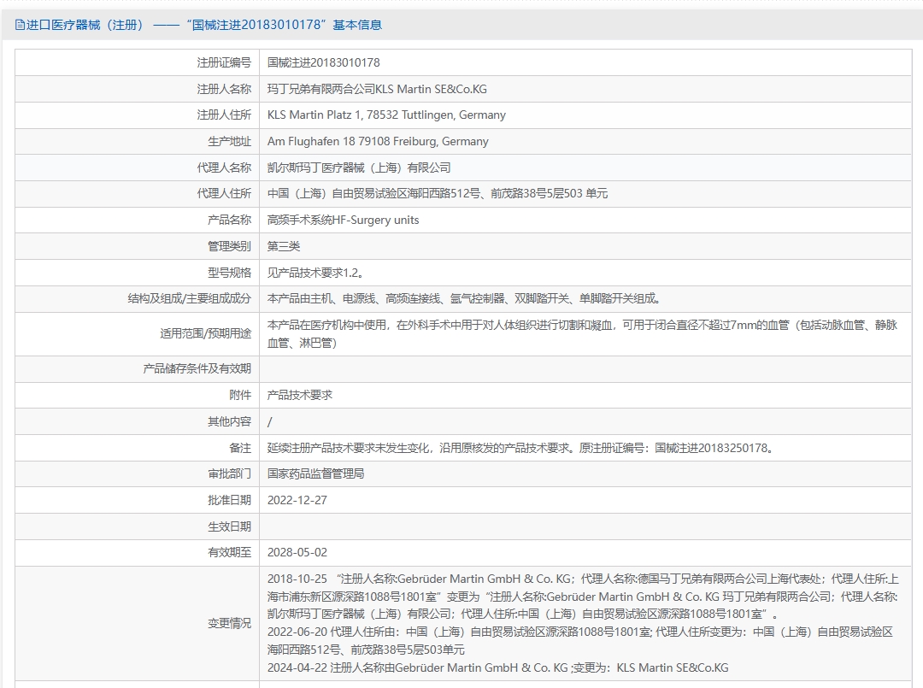Click the 适用范围/预期用途 label
Viewport: 923px width, 688px height.
(x=205, y=333)
